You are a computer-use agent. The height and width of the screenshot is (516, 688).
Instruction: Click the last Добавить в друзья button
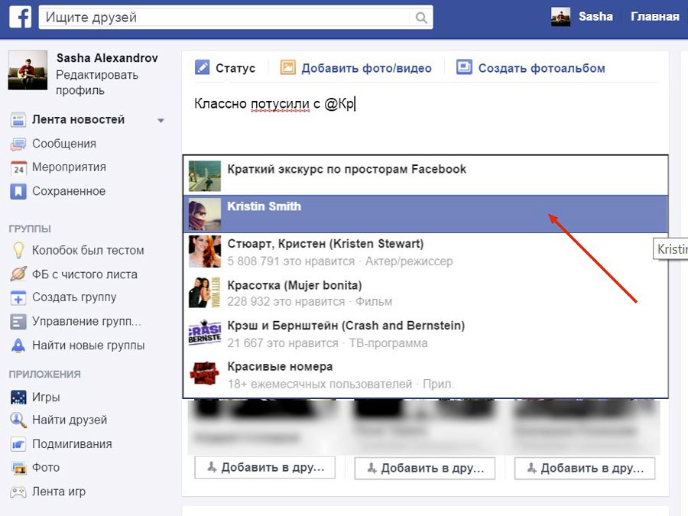tap(585, 468)
